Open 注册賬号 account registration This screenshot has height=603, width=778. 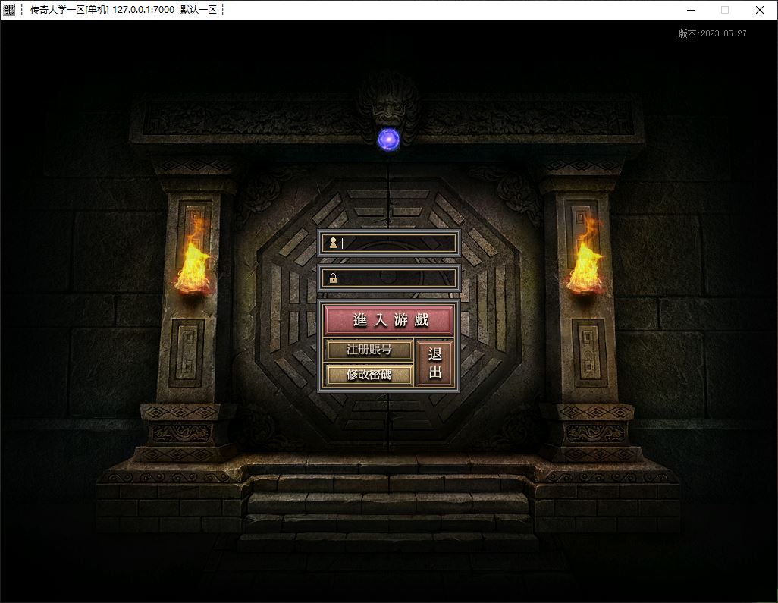coord(369,350)
